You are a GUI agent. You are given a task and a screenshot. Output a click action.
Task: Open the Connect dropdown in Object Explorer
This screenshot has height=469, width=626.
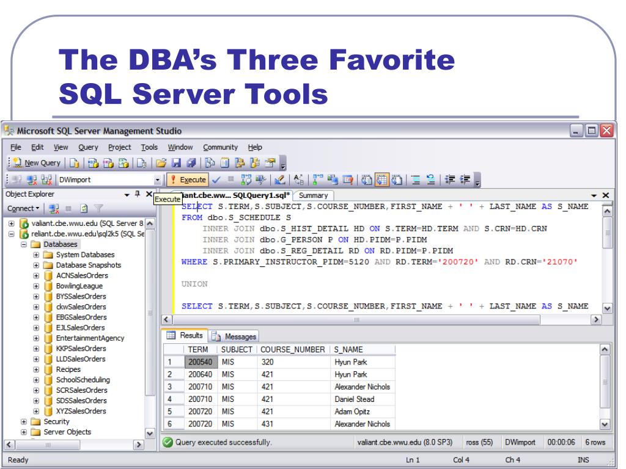tap(23, 208)
